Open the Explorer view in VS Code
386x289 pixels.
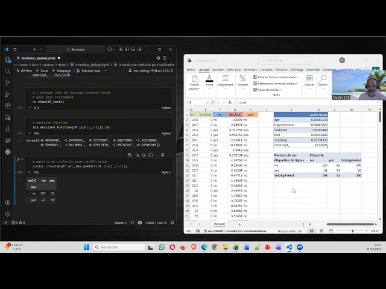[8, 59]
